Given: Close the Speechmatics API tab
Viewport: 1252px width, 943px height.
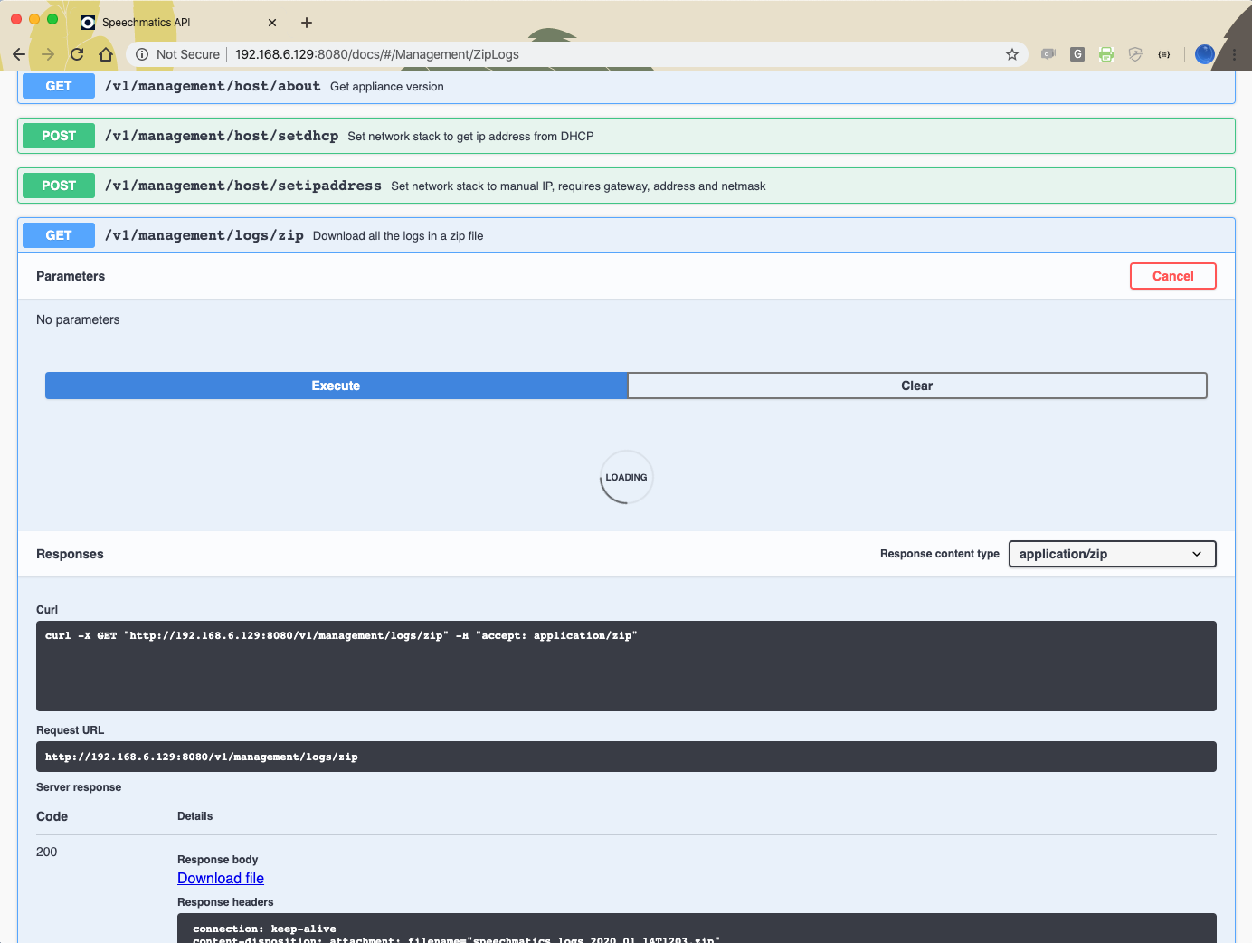Looking at the screenshot, I should [272, 23].
